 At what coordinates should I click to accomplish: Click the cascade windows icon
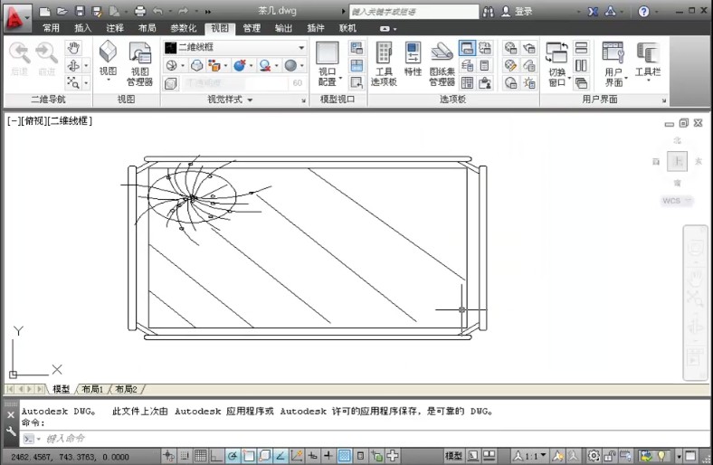coord(581,82)
